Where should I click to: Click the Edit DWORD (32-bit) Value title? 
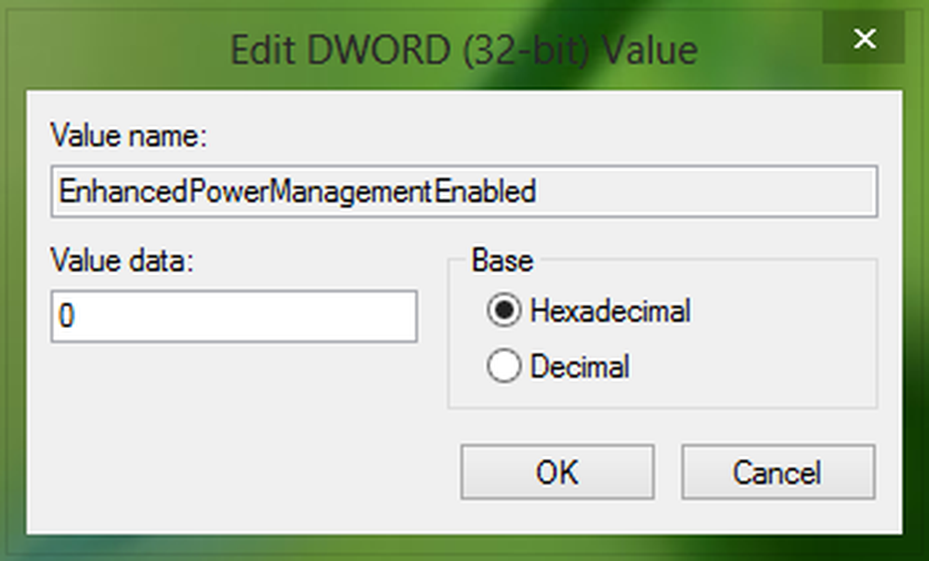pyautogui.click(x=464, y=50)
